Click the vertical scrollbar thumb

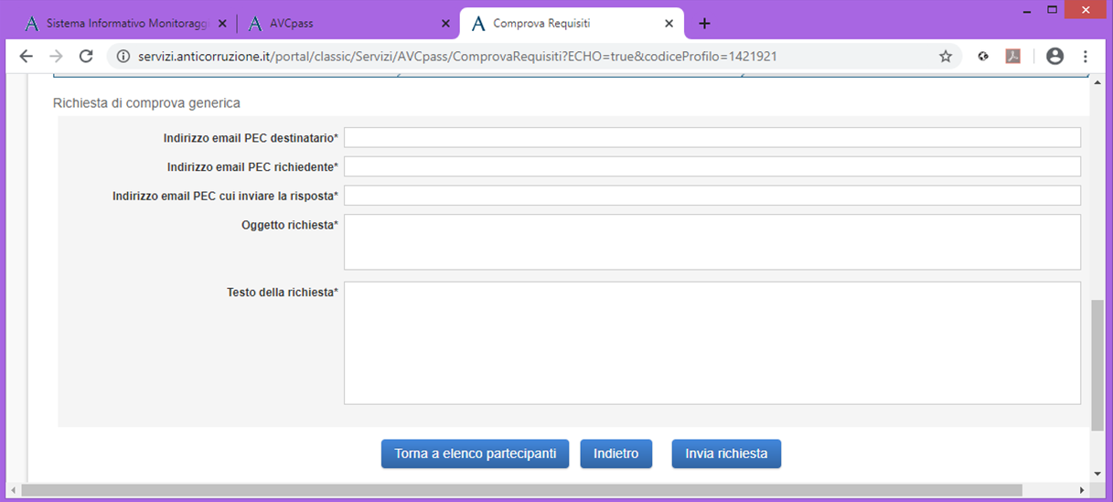point(1097,364)
